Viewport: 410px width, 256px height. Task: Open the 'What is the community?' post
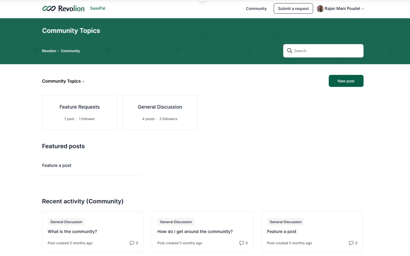pos(72,232)
